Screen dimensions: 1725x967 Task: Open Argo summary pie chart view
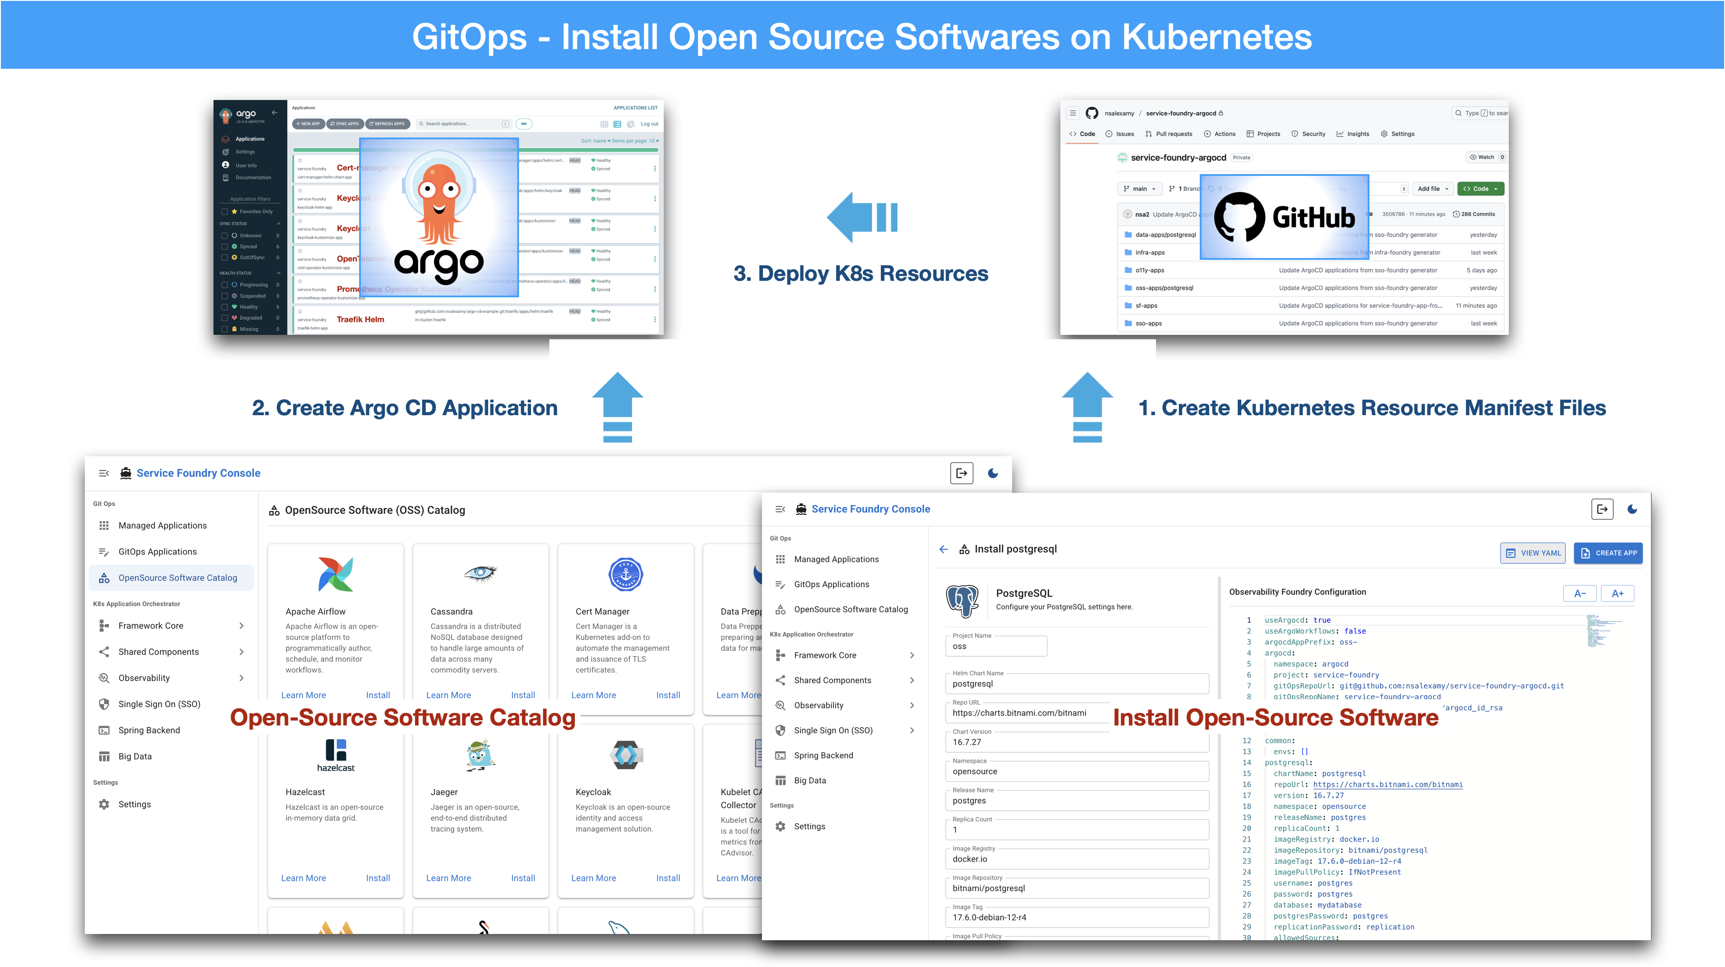pos(631,124)
